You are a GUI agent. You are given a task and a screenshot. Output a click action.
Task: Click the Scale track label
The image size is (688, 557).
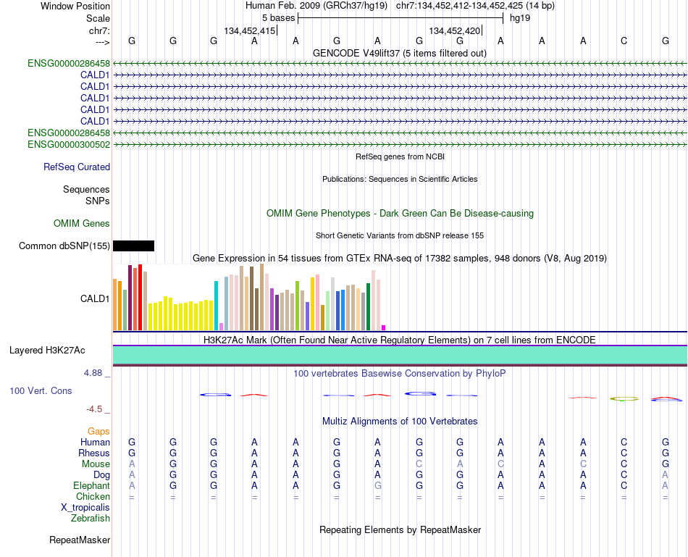[x=98, y=18]
